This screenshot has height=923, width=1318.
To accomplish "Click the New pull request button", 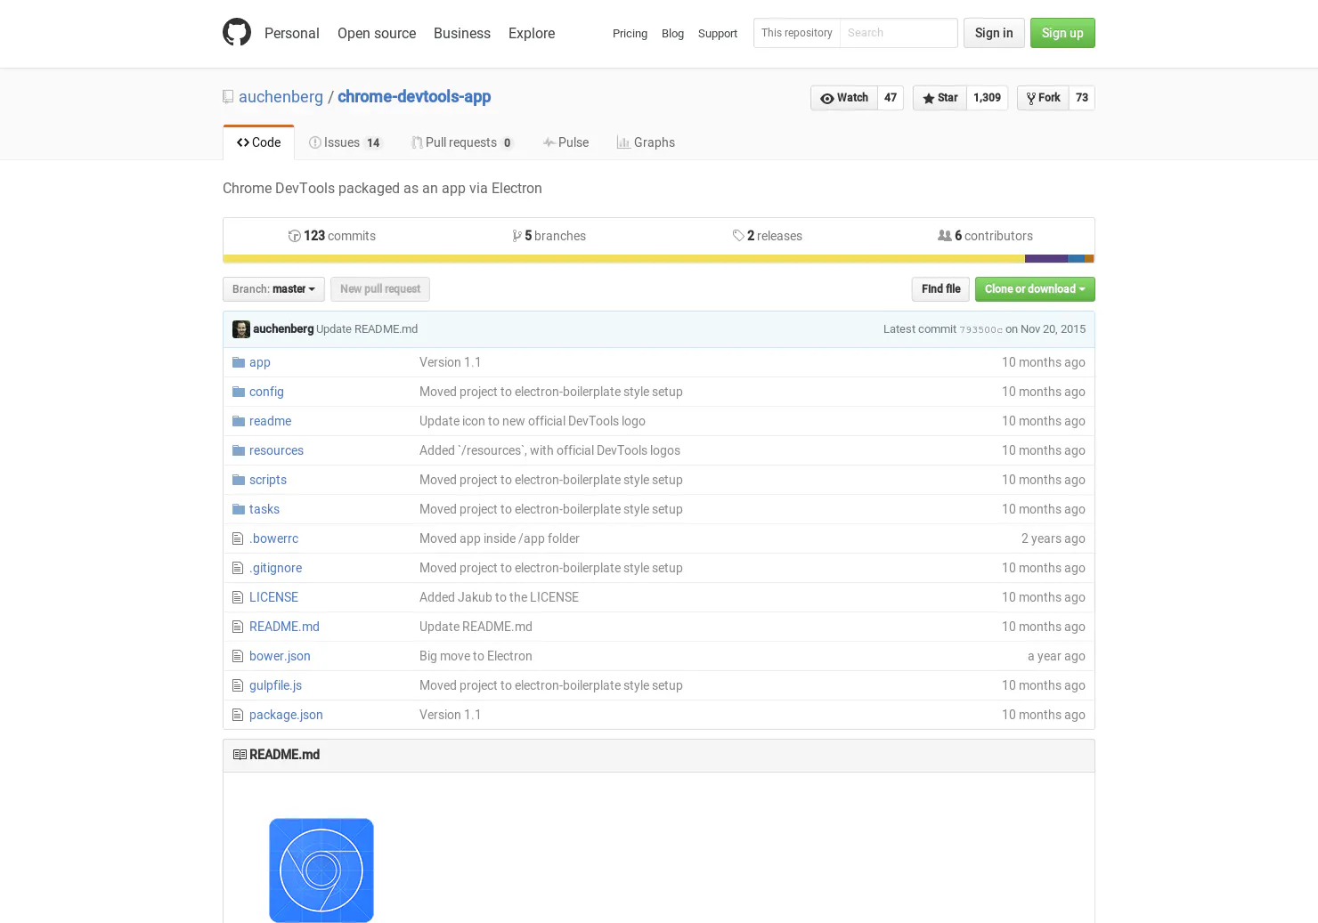I will coord(380,289).
